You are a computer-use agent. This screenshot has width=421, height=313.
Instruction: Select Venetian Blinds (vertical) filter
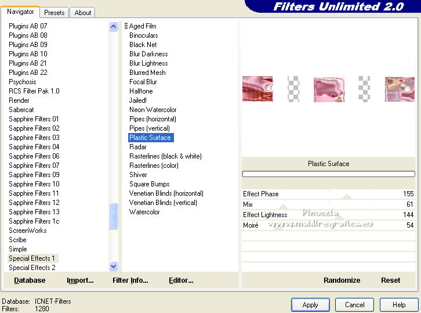click(163, 203)
